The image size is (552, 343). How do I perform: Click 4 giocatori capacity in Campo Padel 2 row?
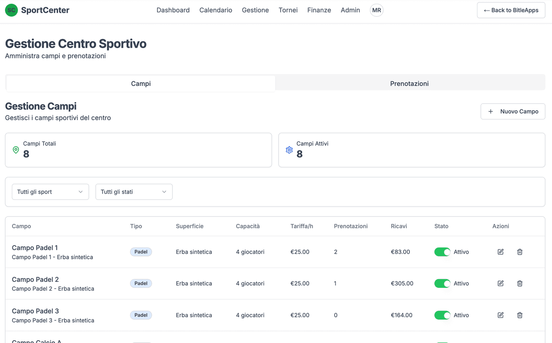pos(250,284)
